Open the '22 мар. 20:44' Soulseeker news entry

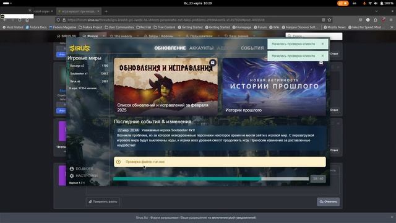coord(220,138)
